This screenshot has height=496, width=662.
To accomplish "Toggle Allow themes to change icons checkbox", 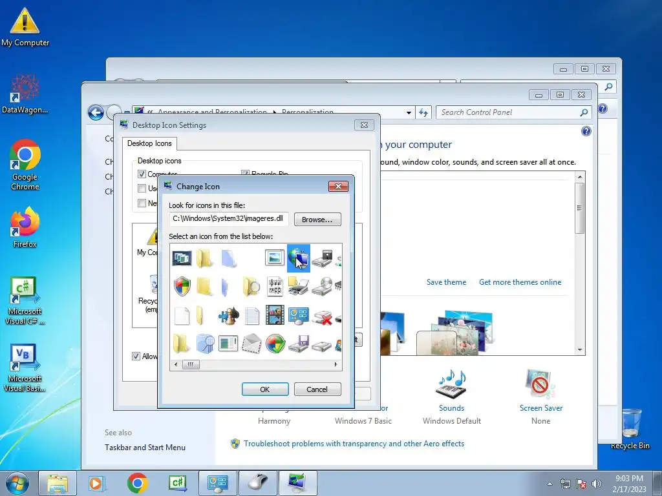I will click(x=136, y=356).
